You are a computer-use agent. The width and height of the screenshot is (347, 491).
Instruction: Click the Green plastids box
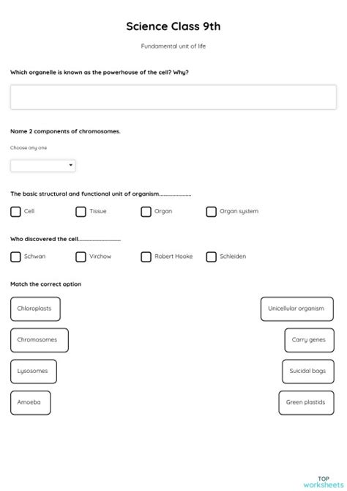click(x=306, y=403)
